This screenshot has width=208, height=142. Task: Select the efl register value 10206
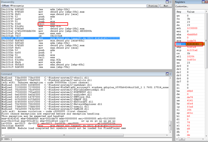point(191,56)
